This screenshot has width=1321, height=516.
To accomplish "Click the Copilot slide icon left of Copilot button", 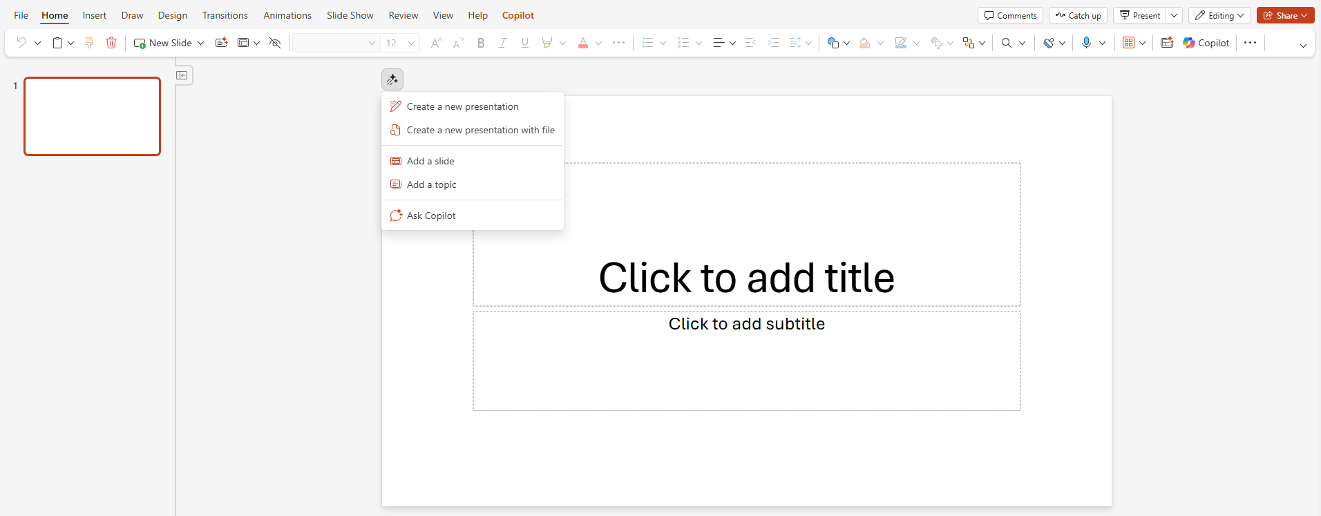I will [1167, 43].
